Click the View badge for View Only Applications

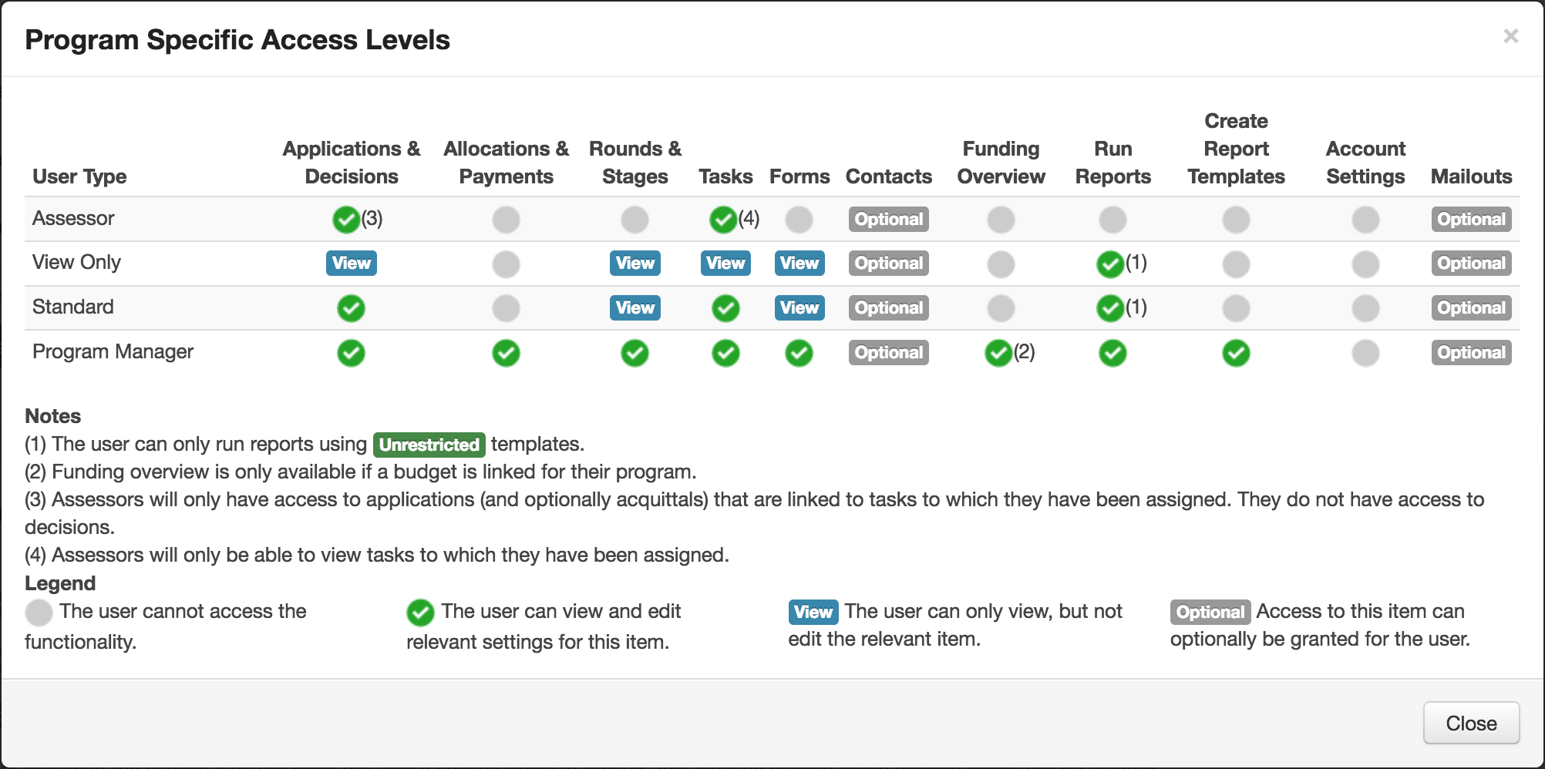352,264
